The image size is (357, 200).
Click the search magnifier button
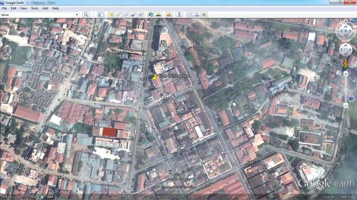click(x=86, y=15)
